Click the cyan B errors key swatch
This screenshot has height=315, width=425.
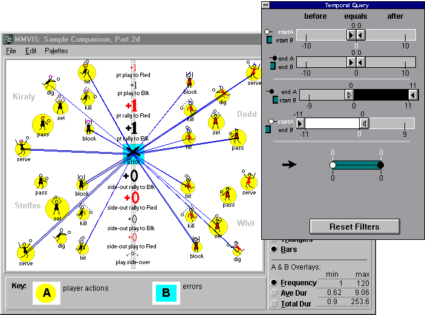coord(166,293)
